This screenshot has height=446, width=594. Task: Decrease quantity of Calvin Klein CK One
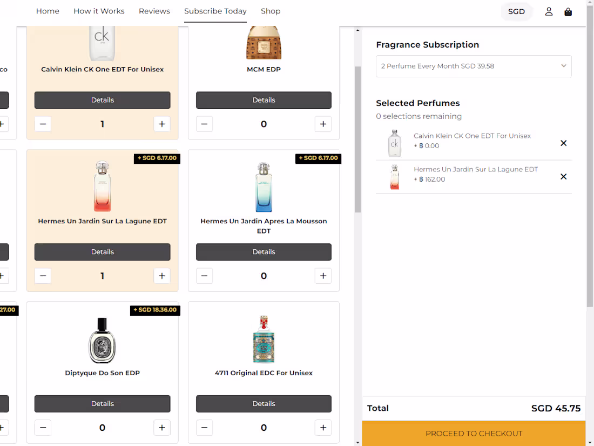(43, 124)
